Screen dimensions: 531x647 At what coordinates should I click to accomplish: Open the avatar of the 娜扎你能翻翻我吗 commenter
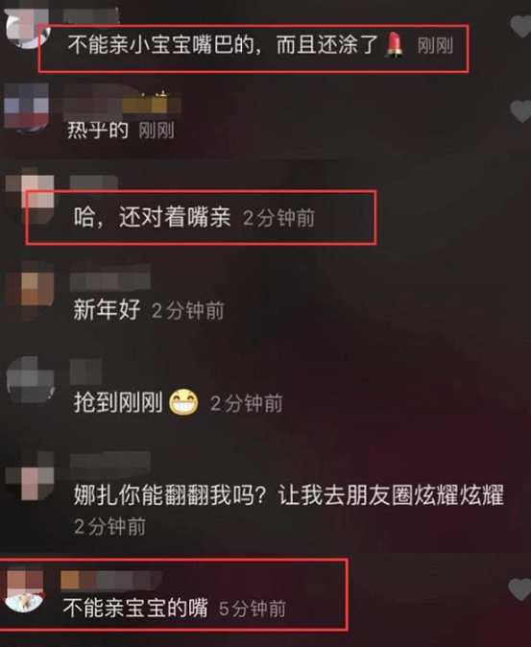pyautogui.click(x=30, y=475)
